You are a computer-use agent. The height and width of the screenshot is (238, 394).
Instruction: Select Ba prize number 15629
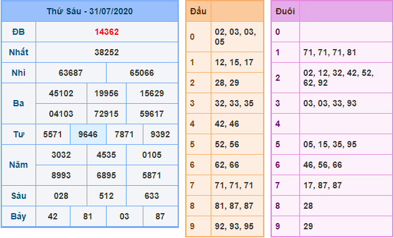(x=151, y=93)
